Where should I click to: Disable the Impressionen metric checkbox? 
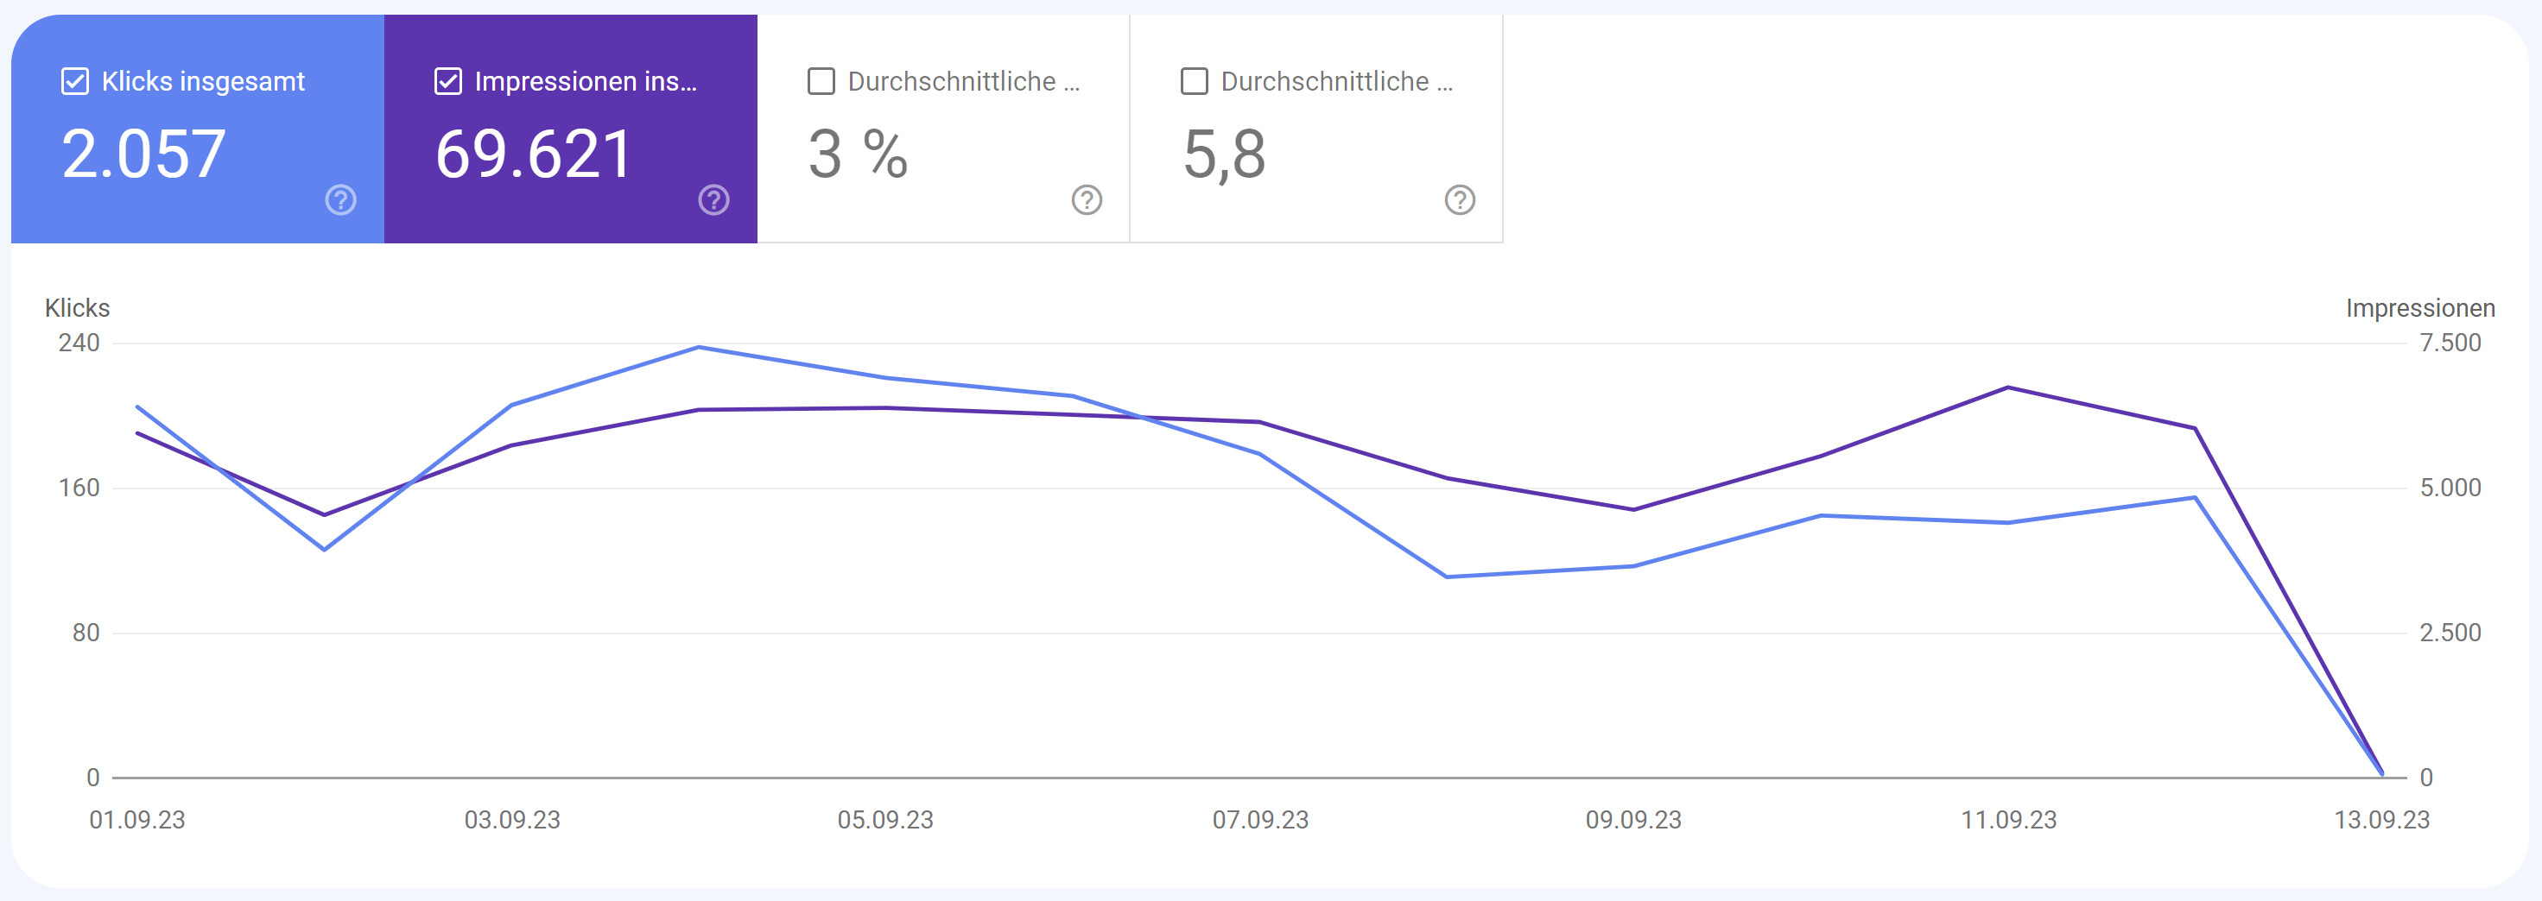pyautogui.click(x=449, y=81)
